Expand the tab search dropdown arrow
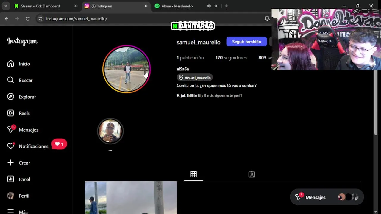Image resolution: width=381 pixels, height=214 pixels. [6, 6]
